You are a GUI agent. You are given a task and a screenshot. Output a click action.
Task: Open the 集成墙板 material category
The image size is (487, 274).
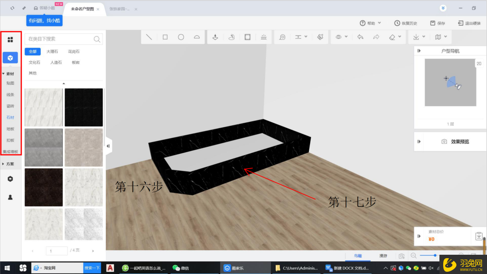click(x=11, y=152)
